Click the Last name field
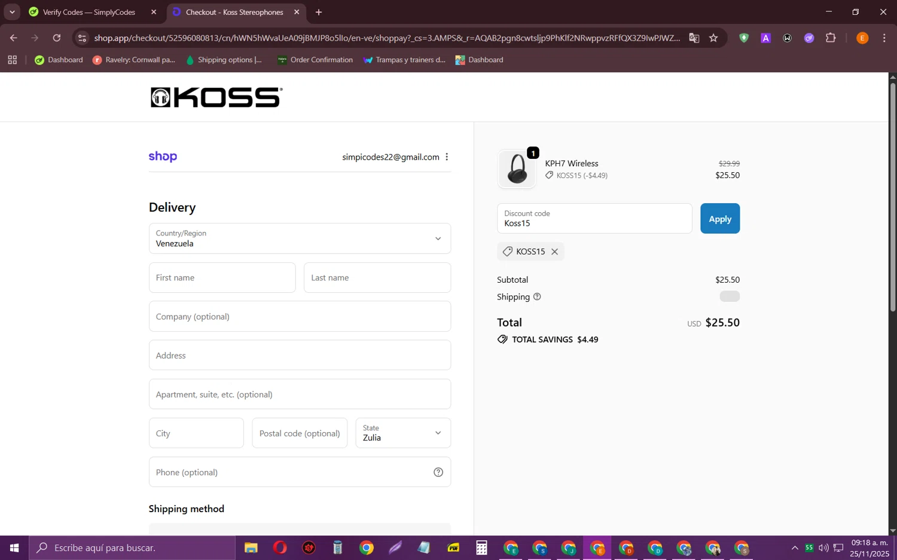This screenshot has height=560, width=897. point(377,278)
